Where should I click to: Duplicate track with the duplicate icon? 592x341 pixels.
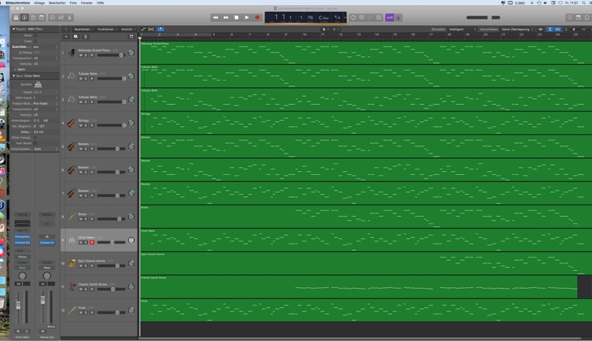coord(75,37)
